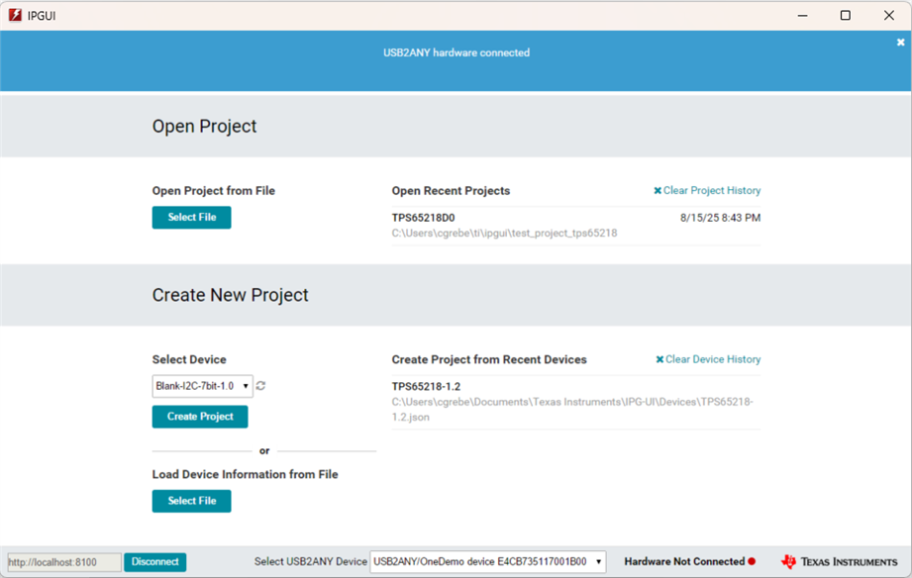The width and height of the screenshot is (912, 578).
Task: Click the Texas Instruments logo
Action: (839, 562)
